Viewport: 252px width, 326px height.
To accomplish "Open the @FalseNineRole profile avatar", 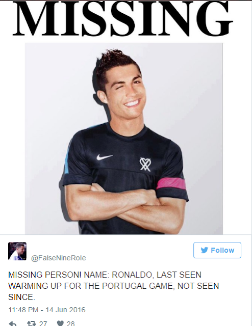I will [17, 251].
